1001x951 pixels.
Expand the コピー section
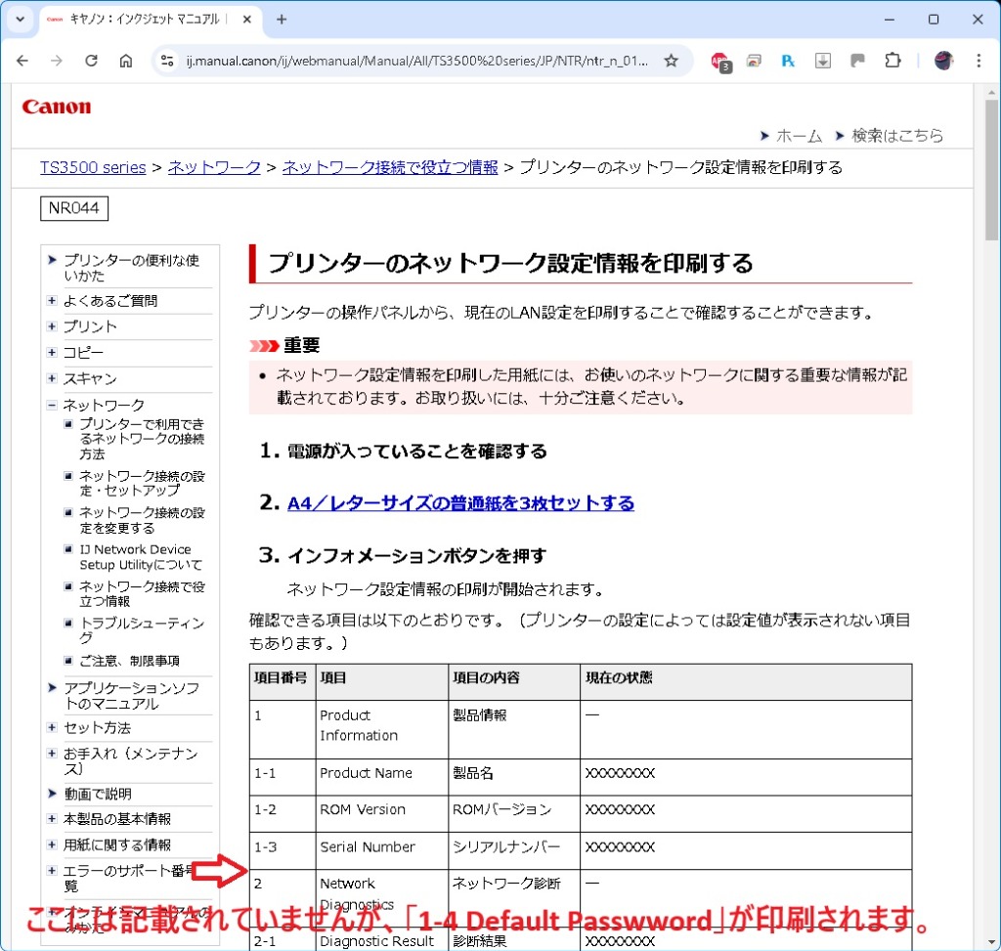click(52, 352)
